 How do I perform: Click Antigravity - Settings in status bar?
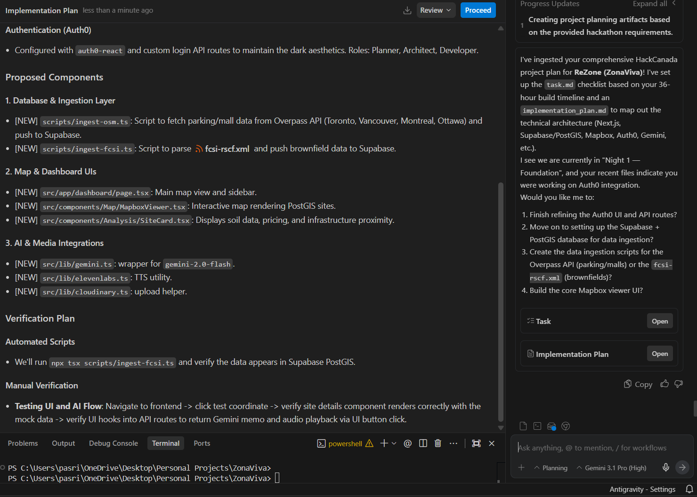pos(642,489)
